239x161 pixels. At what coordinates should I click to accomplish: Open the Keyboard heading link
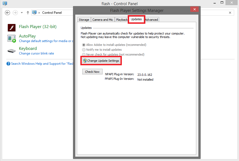(x=28, y=49)
